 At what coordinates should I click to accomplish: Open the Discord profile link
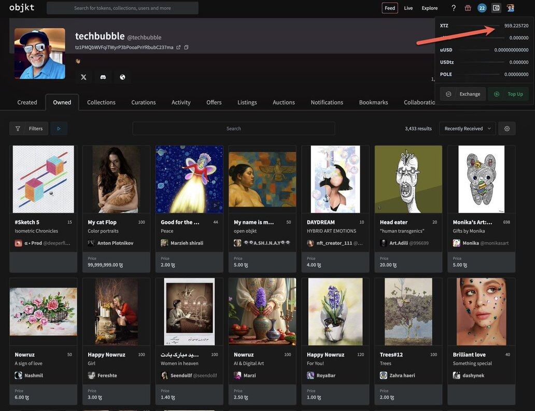(x=103, y=77)
